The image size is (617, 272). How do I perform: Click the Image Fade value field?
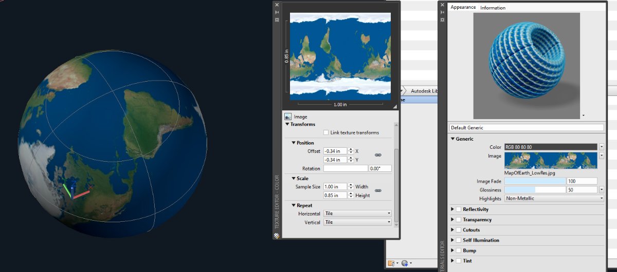(x=582, y=181)
